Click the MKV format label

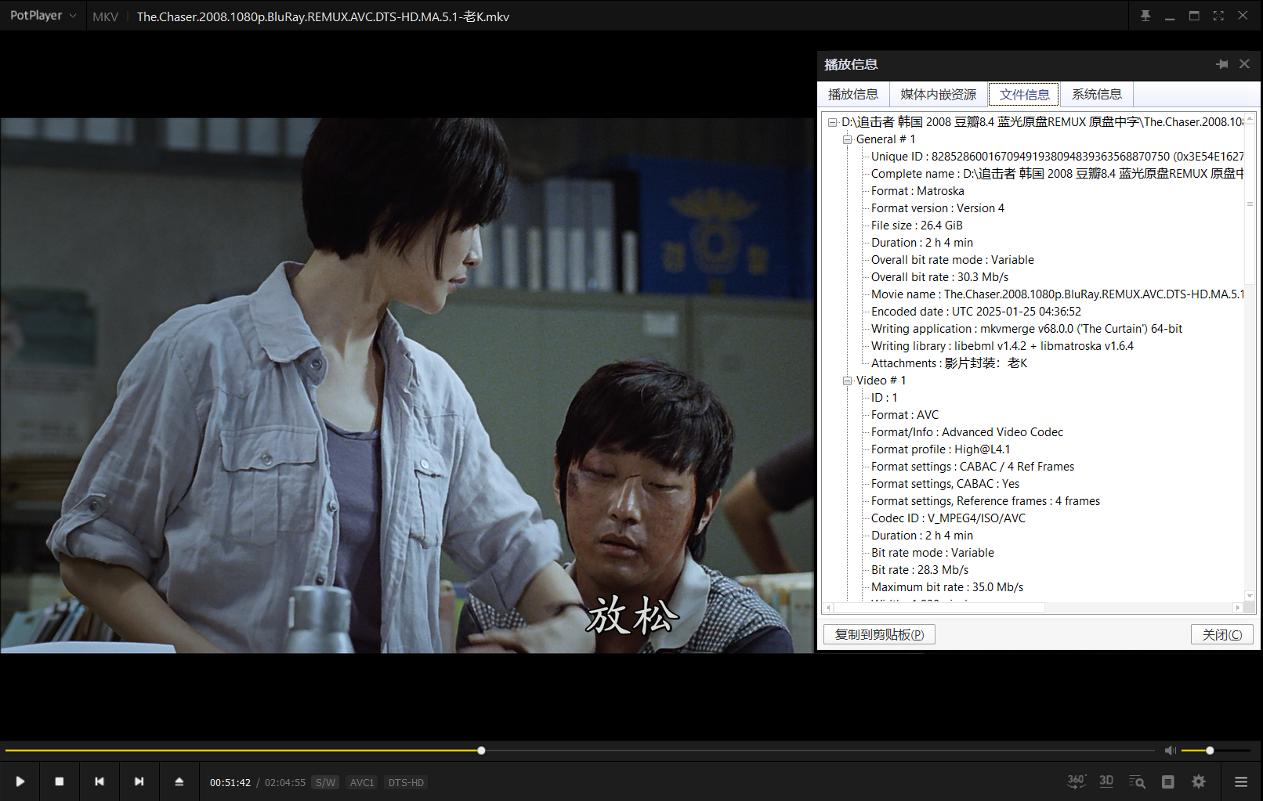[x=105, y=16]
